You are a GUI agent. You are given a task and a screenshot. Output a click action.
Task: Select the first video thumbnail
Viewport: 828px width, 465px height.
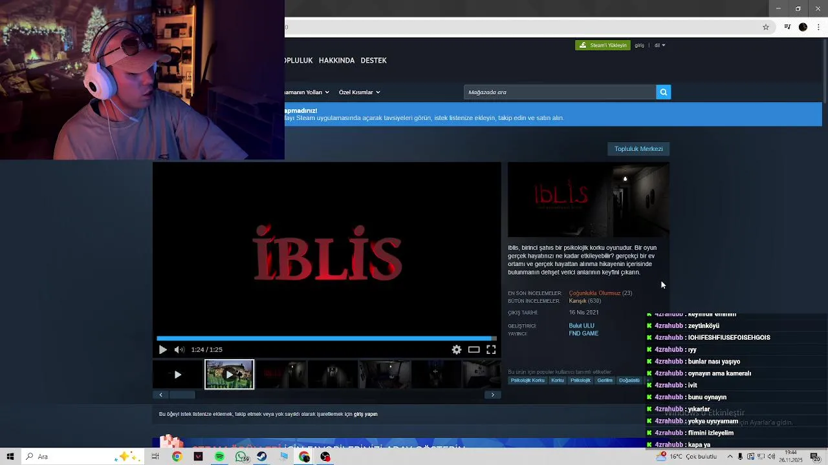(x=177, y=375)
